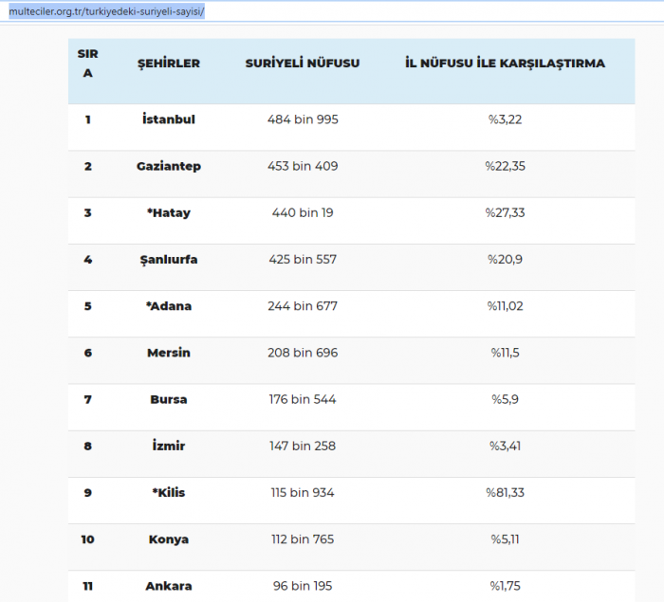Click rank number 2 in Gaziantep row
This screenshot has height=602, width=664.
click(x=87, y=166)
